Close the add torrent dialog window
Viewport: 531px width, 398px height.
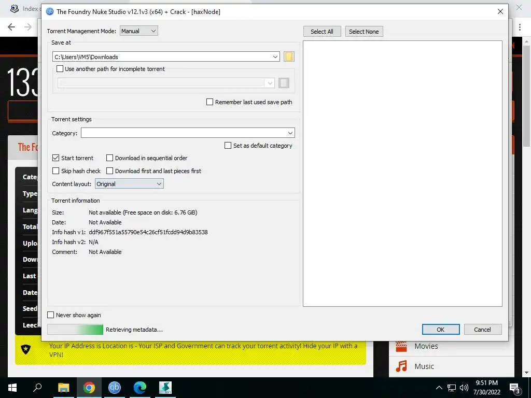point(500,11)
